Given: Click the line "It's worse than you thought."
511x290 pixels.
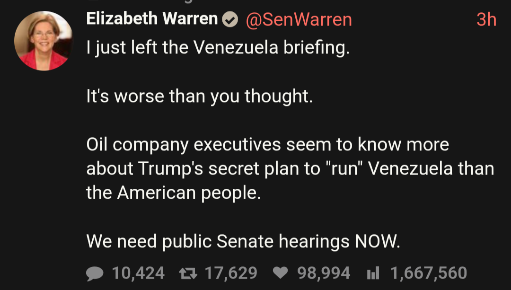Looking at the screenshot, I should click(x=199, y=97).
